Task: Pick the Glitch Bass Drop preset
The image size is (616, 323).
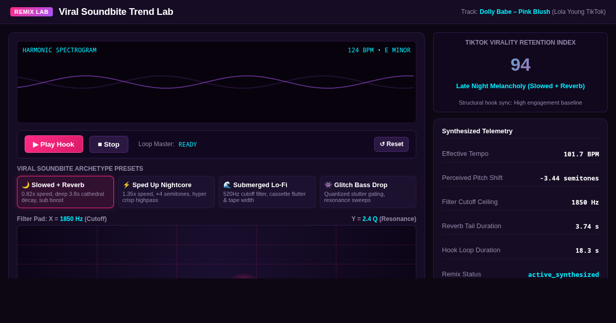Action: [368, 192]
